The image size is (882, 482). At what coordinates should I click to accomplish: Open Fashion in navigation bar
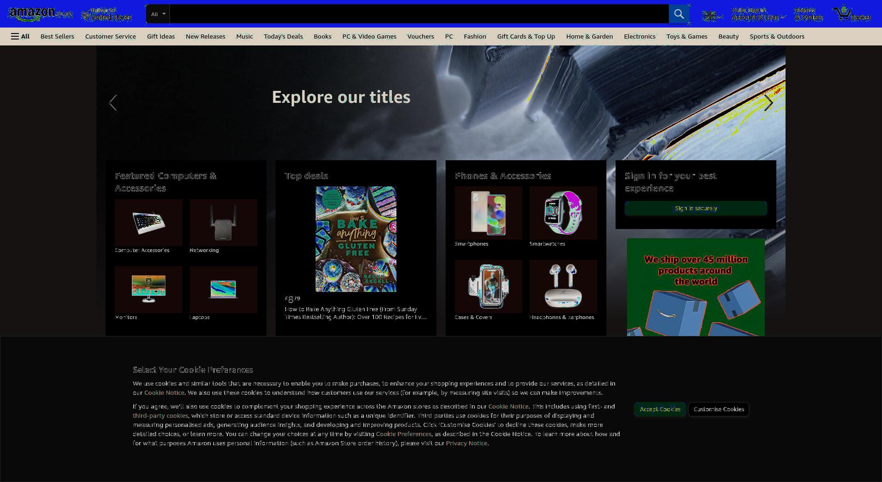[x=475, y=36]
